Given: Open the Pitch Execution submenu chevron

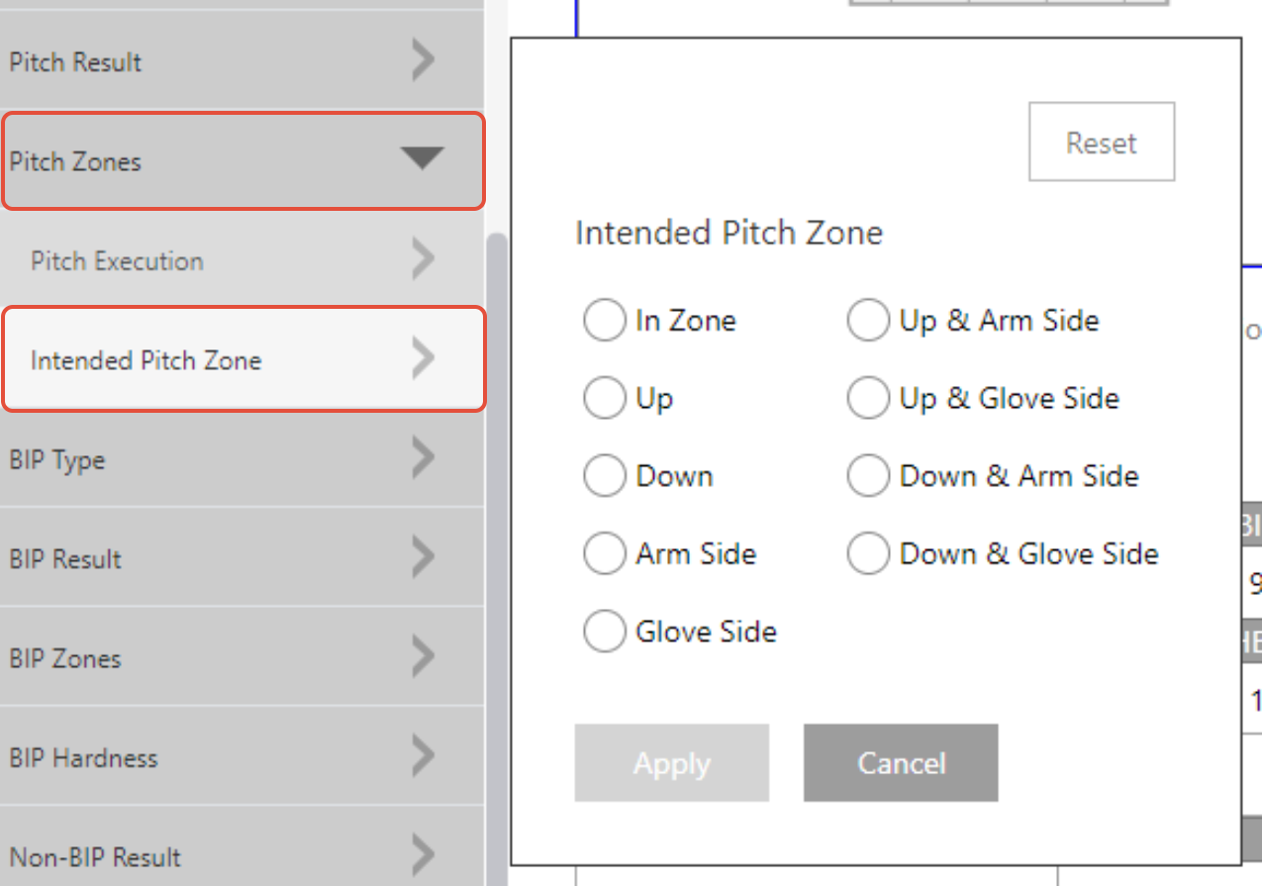Looking at the screenshot, I should 424,260.
